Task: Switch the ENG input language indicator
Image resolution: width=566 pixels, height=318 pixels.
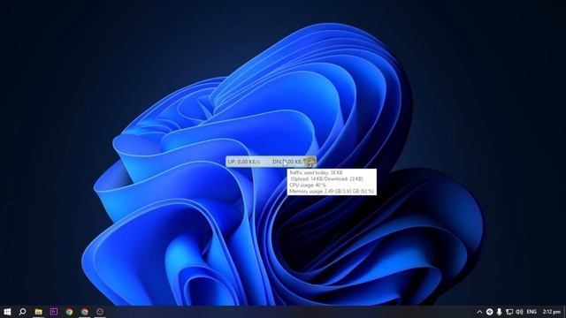Action: click(x=532, y=312)
